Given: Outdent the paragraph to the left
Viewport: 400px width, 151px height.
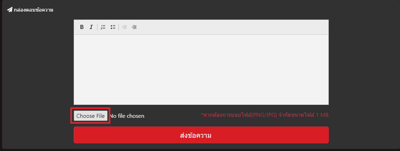Looking at the screenshot, I should coord(124,27).
